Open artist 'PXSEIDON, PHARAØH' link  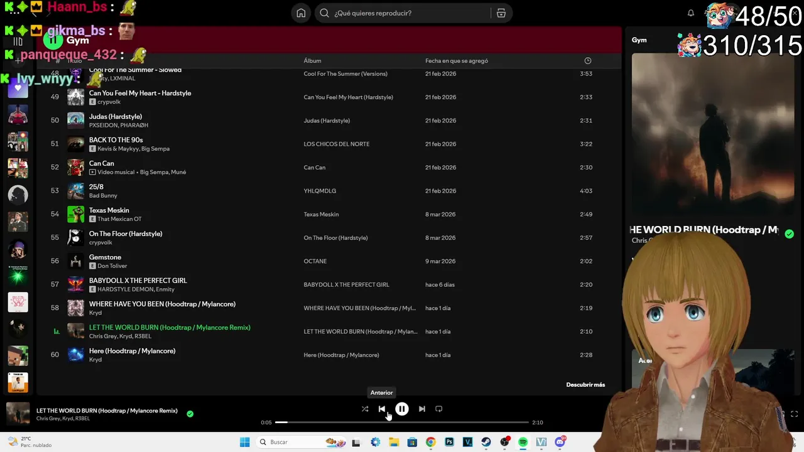[x=119, y=125]
